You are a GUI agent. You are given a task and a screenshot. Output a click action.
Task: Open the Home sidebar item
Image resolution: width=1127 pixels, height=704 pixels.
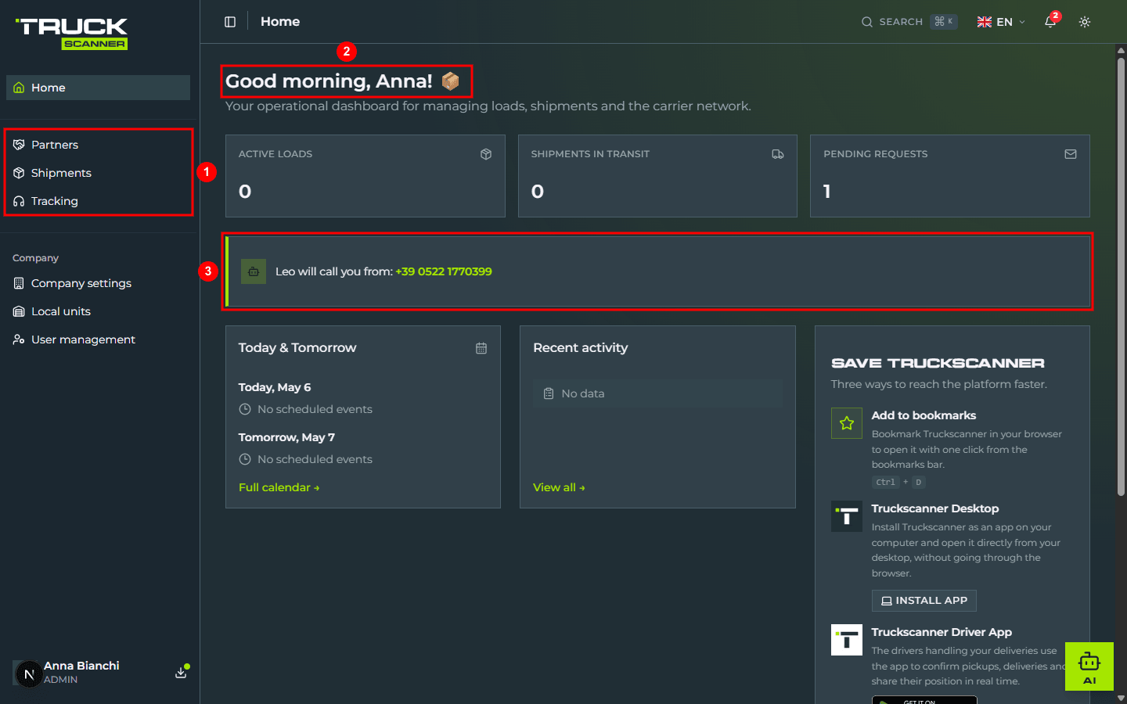pyautogui.click(x=98, y=88)
